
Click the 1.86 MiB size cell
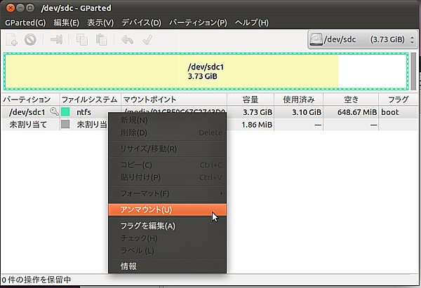[257, 125]
